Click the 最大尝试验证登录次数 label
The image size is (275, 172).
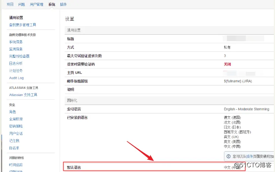[x=84, y=56]
